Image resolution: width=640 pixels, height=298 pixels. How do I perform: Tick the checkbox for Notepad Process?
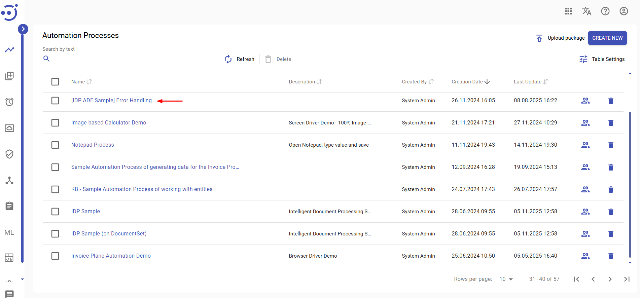[x=55, y=145]
